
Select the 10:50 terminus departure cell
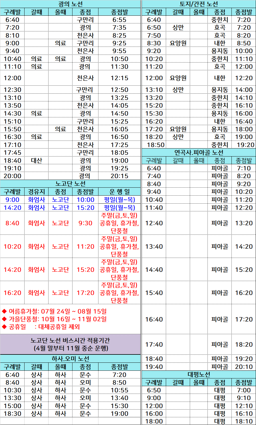click(x=119, y=59)
